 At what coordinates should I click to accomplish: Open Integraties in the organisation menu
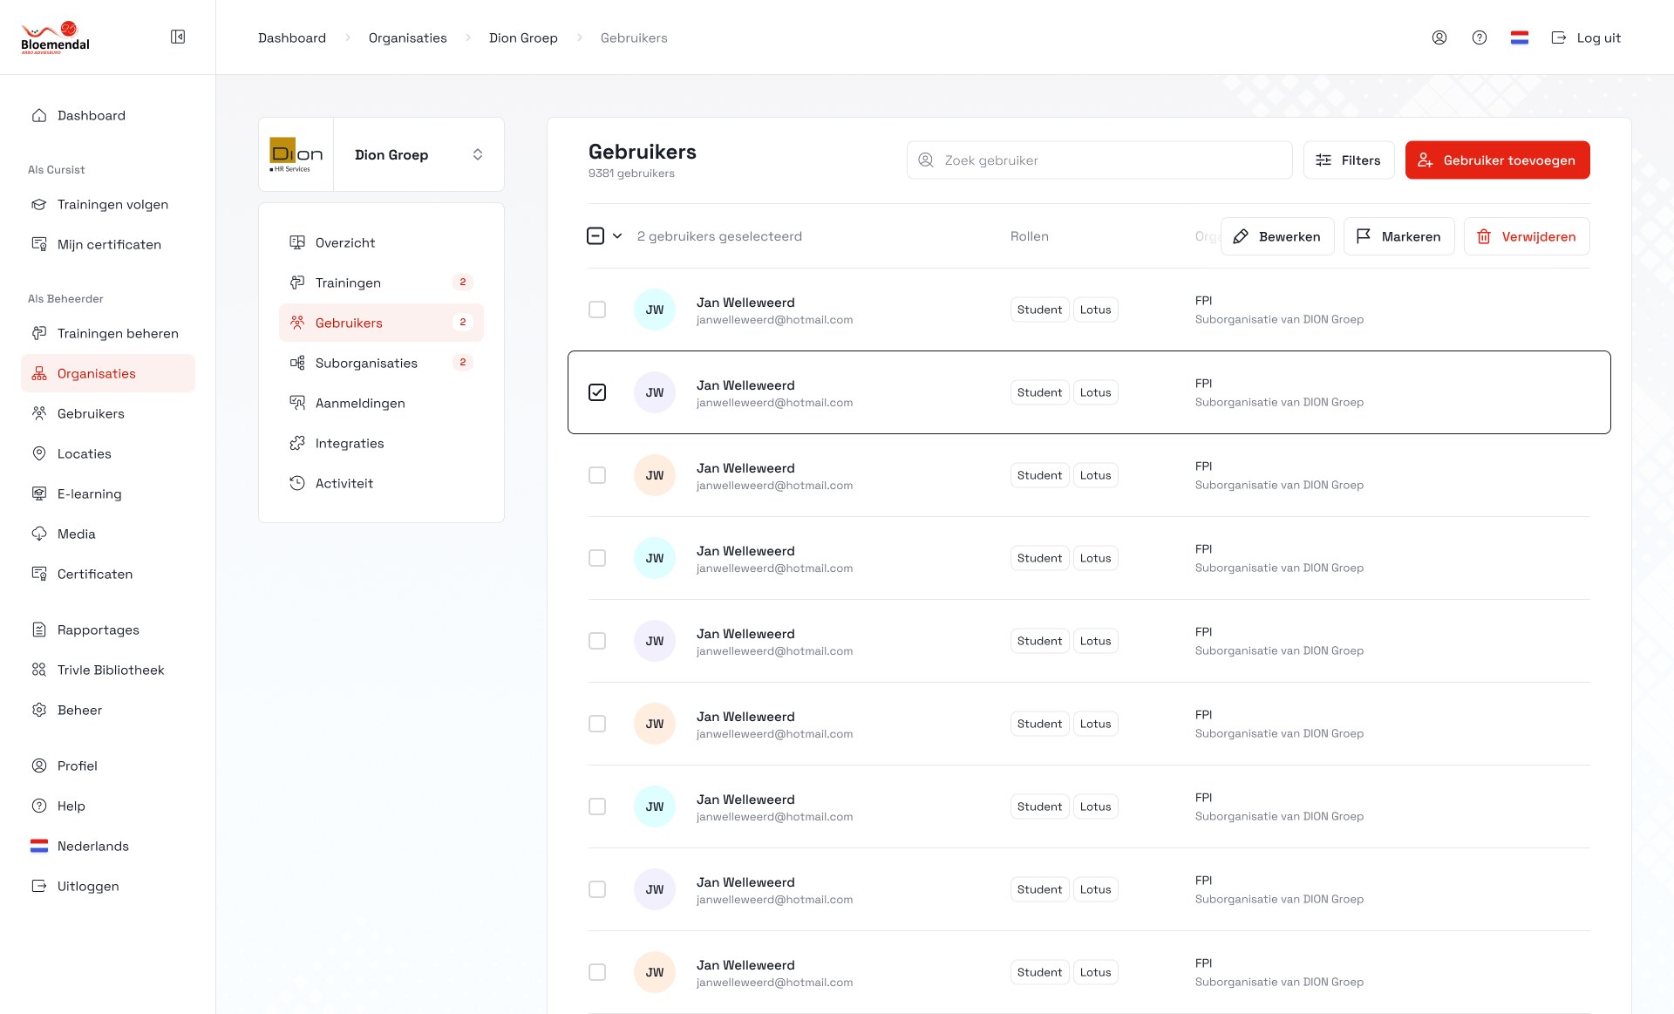[381, 443]
